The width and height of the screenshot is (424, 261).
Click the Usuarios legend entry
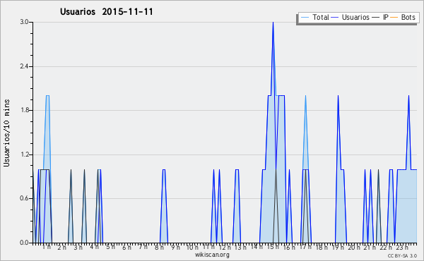click(x=351, y=17)
